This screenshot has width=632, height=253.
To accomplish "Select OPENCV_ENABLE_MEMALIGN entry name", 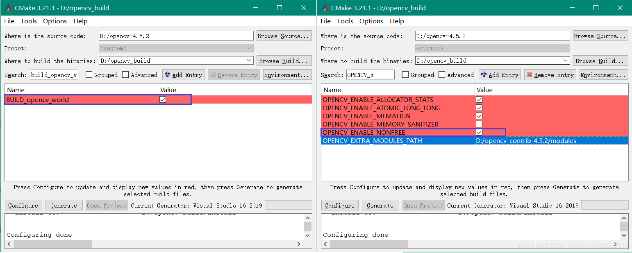I will click(x=366, y=116).
